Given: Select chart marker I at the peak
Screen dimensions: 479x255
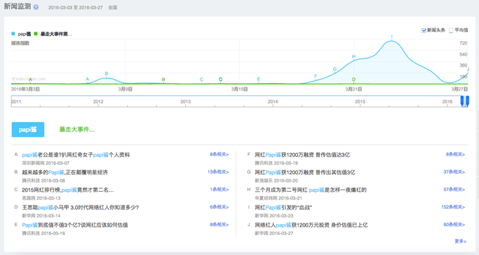Looking at the screenshot, I should pyautogui.click(x=392, y=36).
